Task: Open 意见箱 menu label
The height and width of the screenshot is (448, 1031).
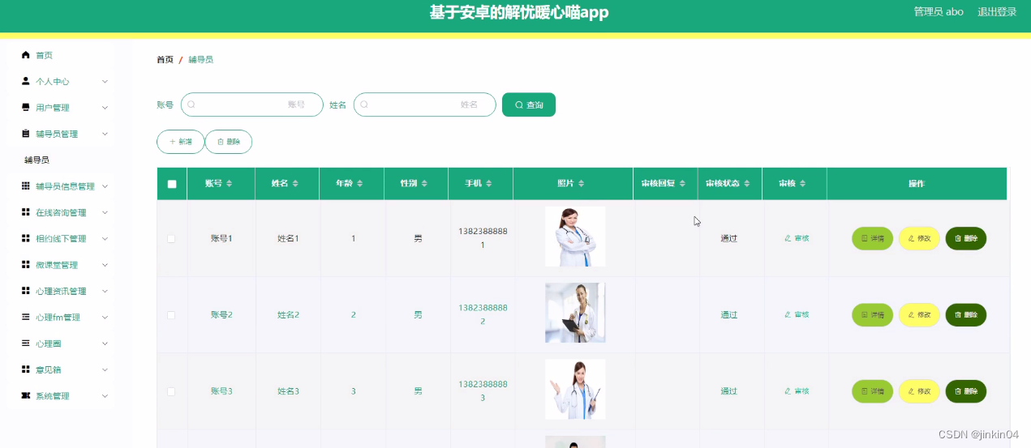Action: point(49,369)
